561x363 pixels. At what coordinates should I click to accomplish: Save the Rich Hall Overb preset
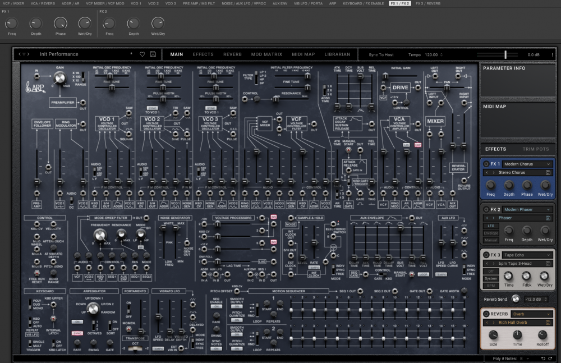[548, 323]
